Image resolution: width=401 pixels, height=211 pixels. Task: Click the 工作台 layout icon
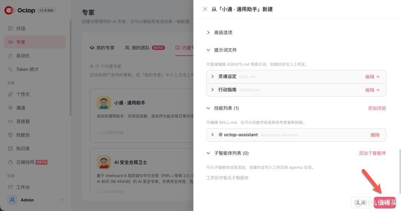(x=10, y=187)
